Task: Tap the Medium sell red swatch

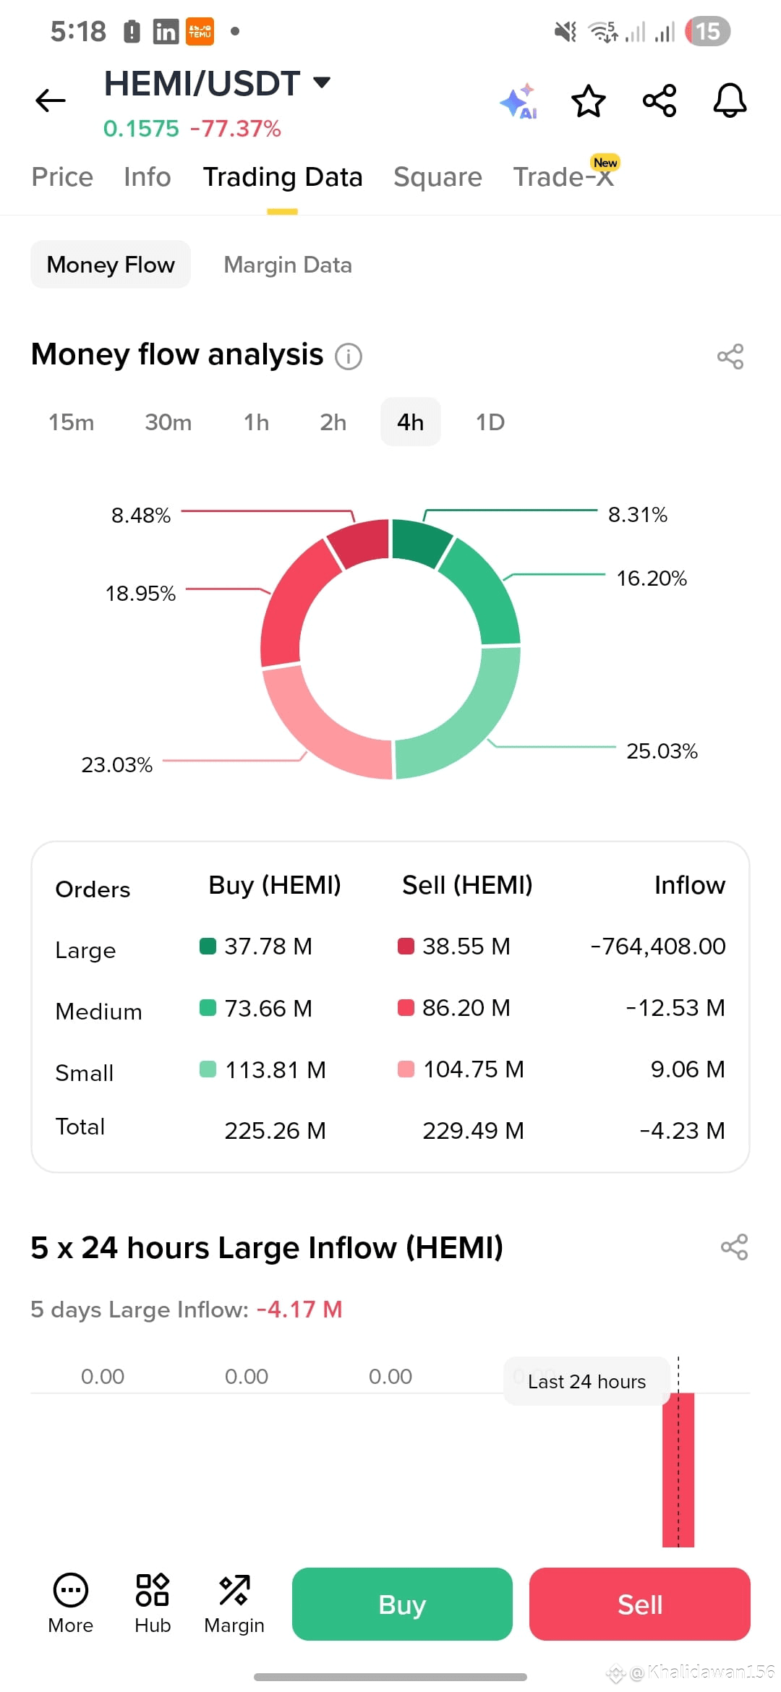Action: click(x=406, y=1007)
